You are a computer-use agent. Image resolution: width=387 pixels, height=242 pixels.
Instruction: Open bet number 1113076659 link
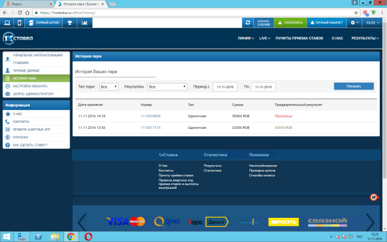pos(151,115)
